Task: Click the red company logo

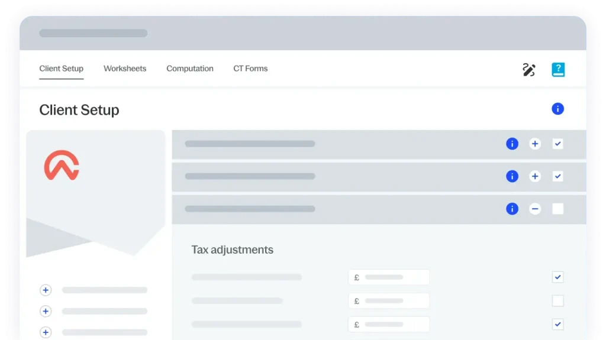Action: click(62, 166)
